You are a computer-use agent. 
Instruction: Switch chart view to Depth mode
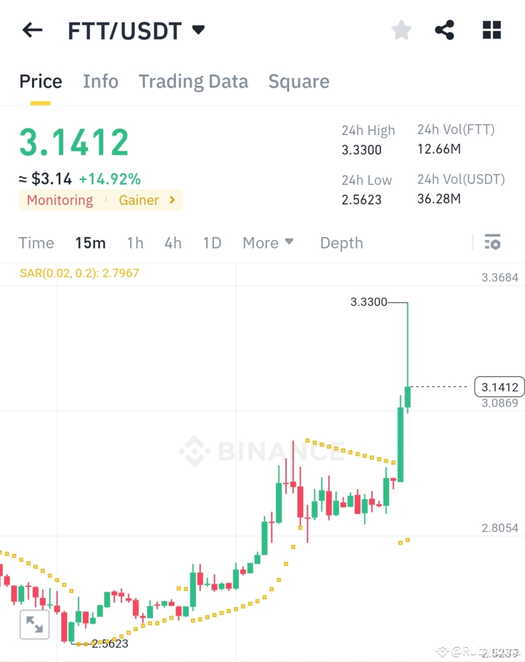[341, 243]
